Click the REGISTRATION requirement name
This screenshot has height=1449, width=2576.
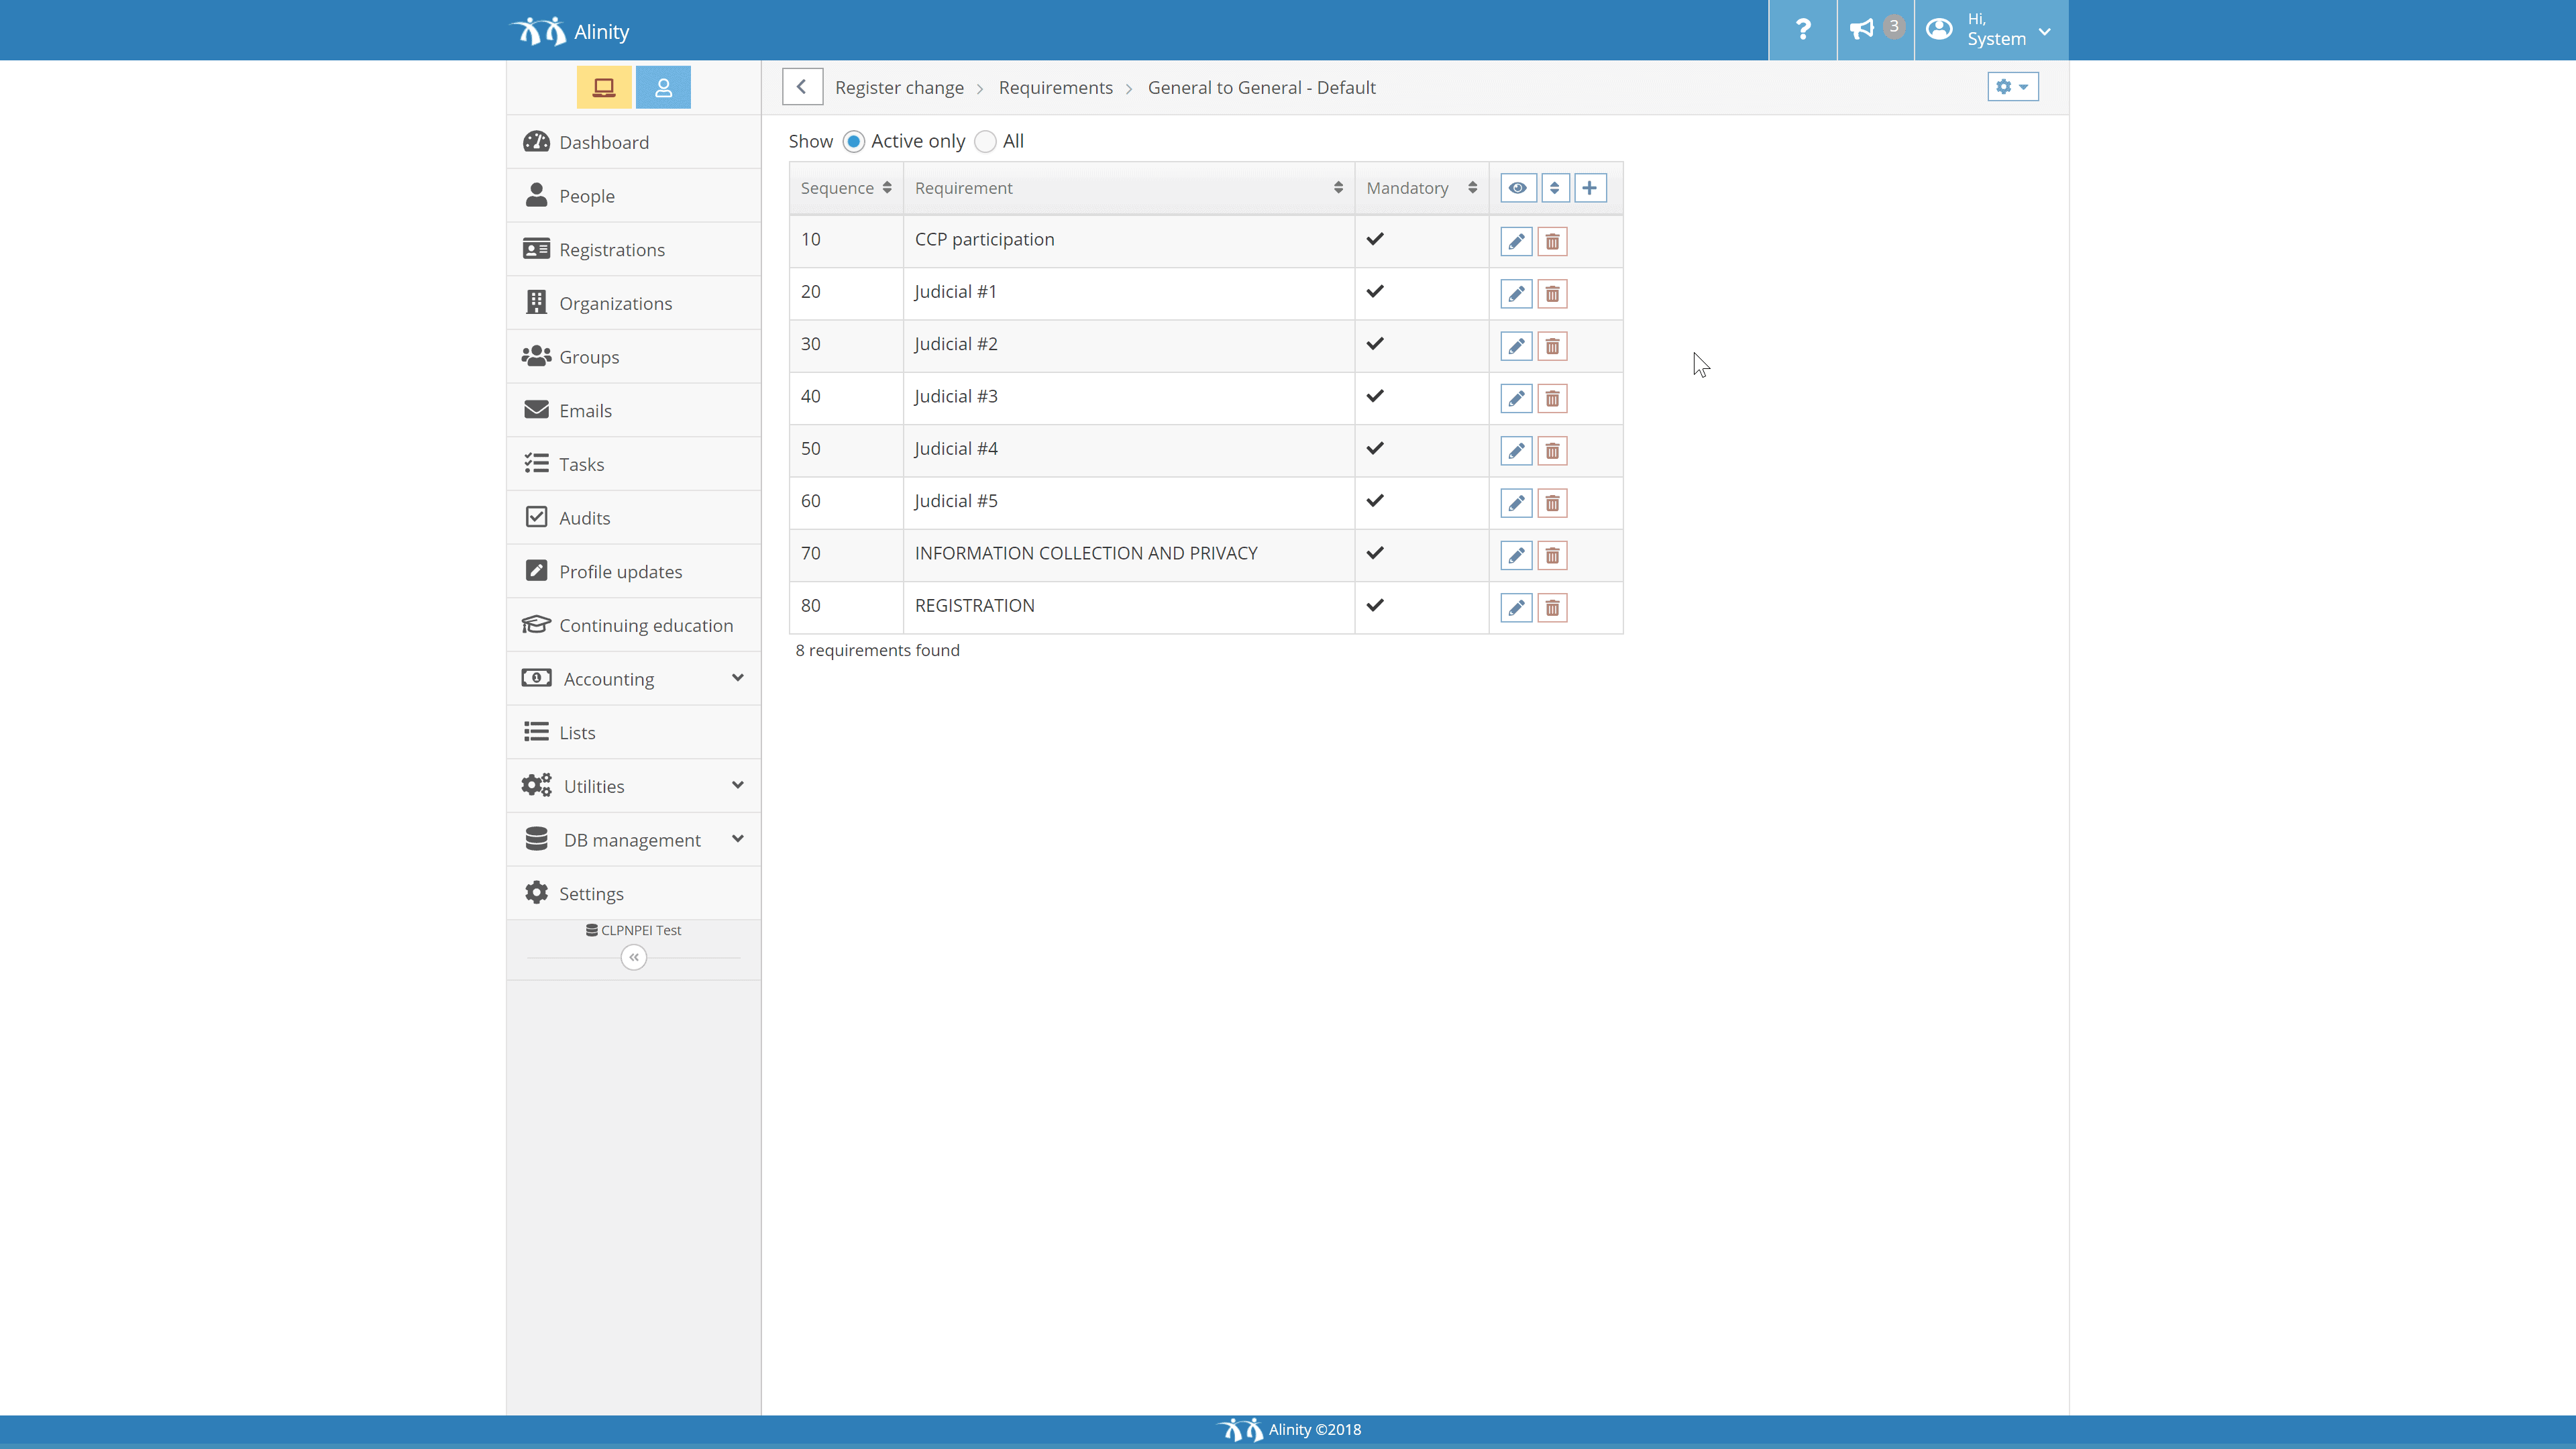974,606
